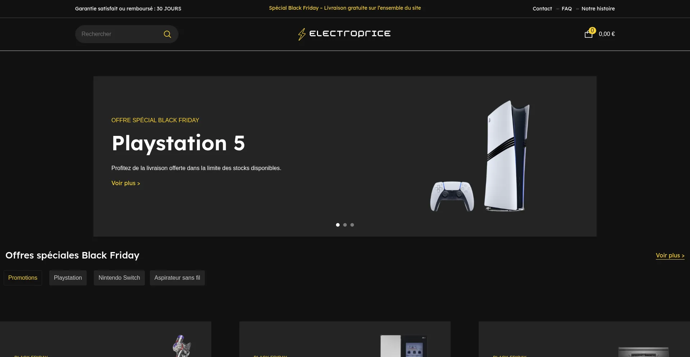Image resolution: width=690 pixels, height=357 pixels.
Task: Open the Contact page link
Action: pyautogui.click(x=542, y=9)
